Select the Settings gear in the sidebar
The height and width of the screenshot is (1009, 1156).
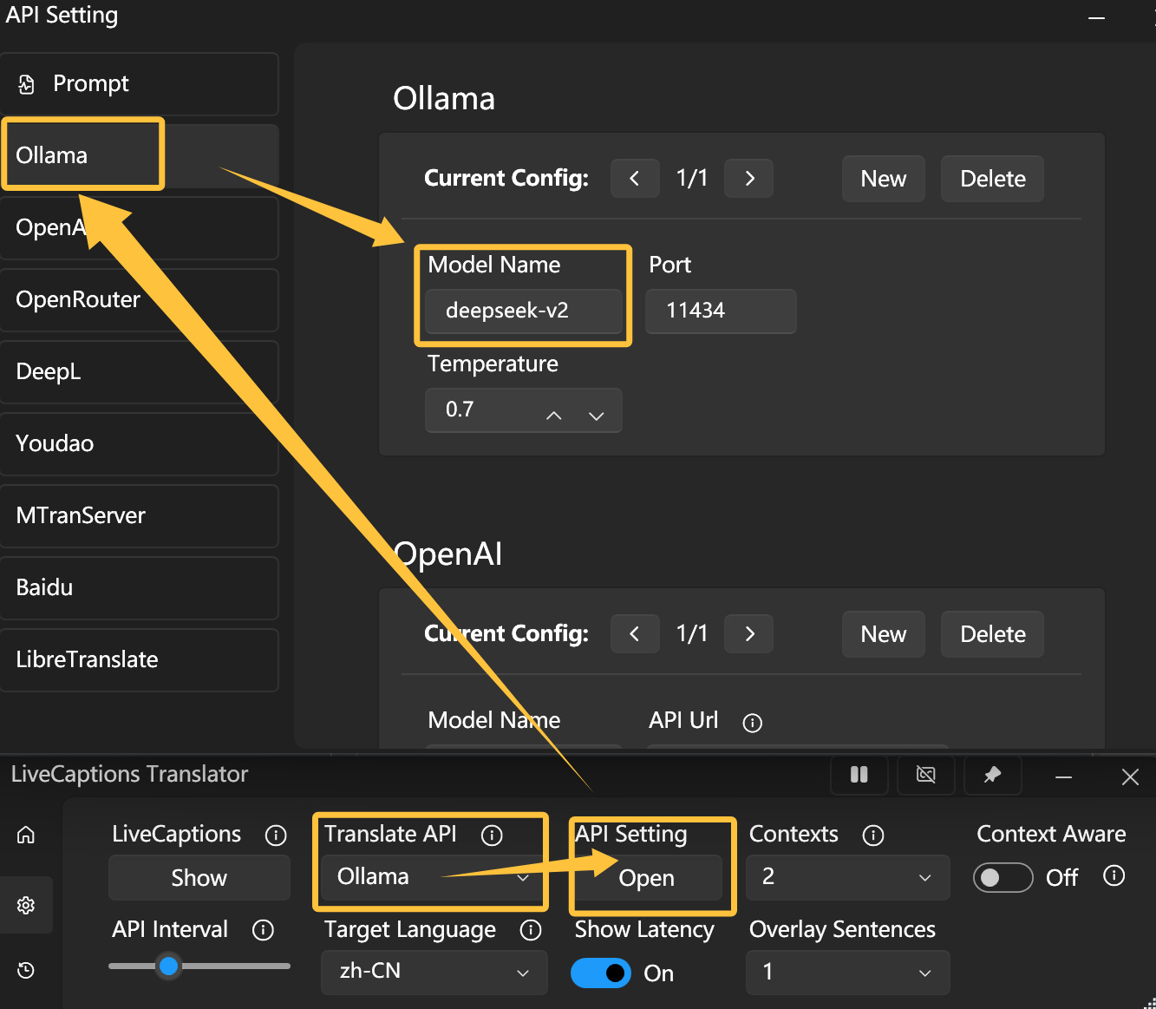(26, 905)
